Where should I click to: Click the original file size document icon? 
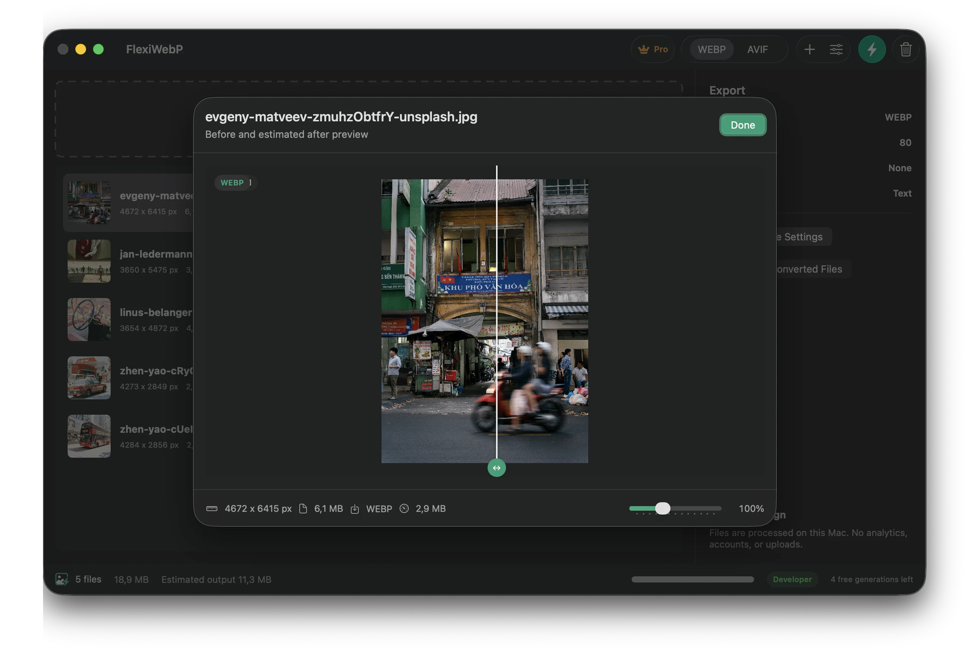tap(303, 508)
